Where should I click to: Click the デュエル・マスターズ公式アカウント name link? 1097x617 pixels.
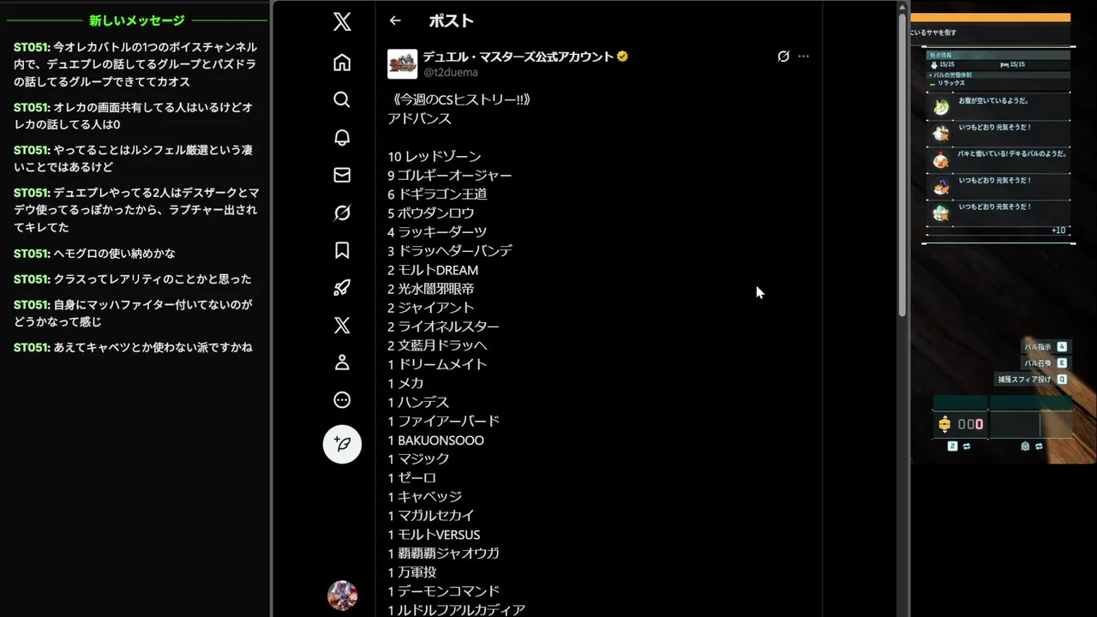[x=518, y=57]
